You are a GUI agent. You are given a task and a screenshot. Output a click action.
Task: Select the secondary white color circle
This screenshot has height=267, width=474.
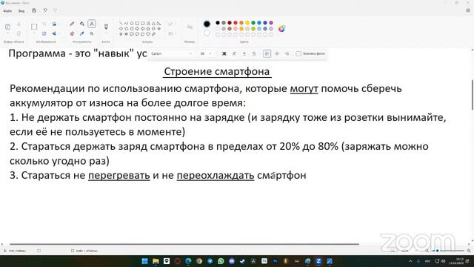[x=207, y=33]
